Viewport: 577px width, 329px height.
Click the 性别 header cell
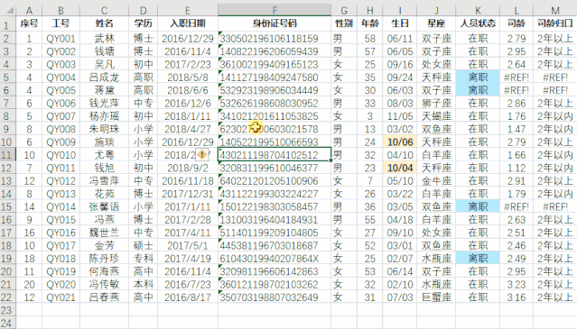click(344, 23)
